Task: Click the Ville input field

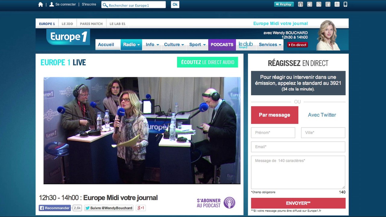Action: point(323,133)
